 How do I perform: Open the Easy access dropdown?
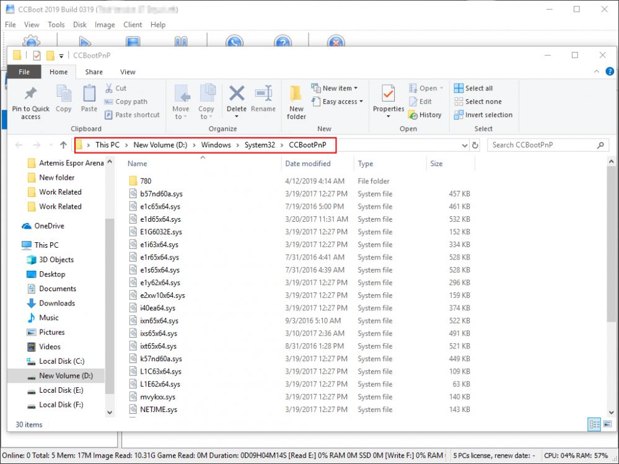pyautogui.click(x=338, y=102)
